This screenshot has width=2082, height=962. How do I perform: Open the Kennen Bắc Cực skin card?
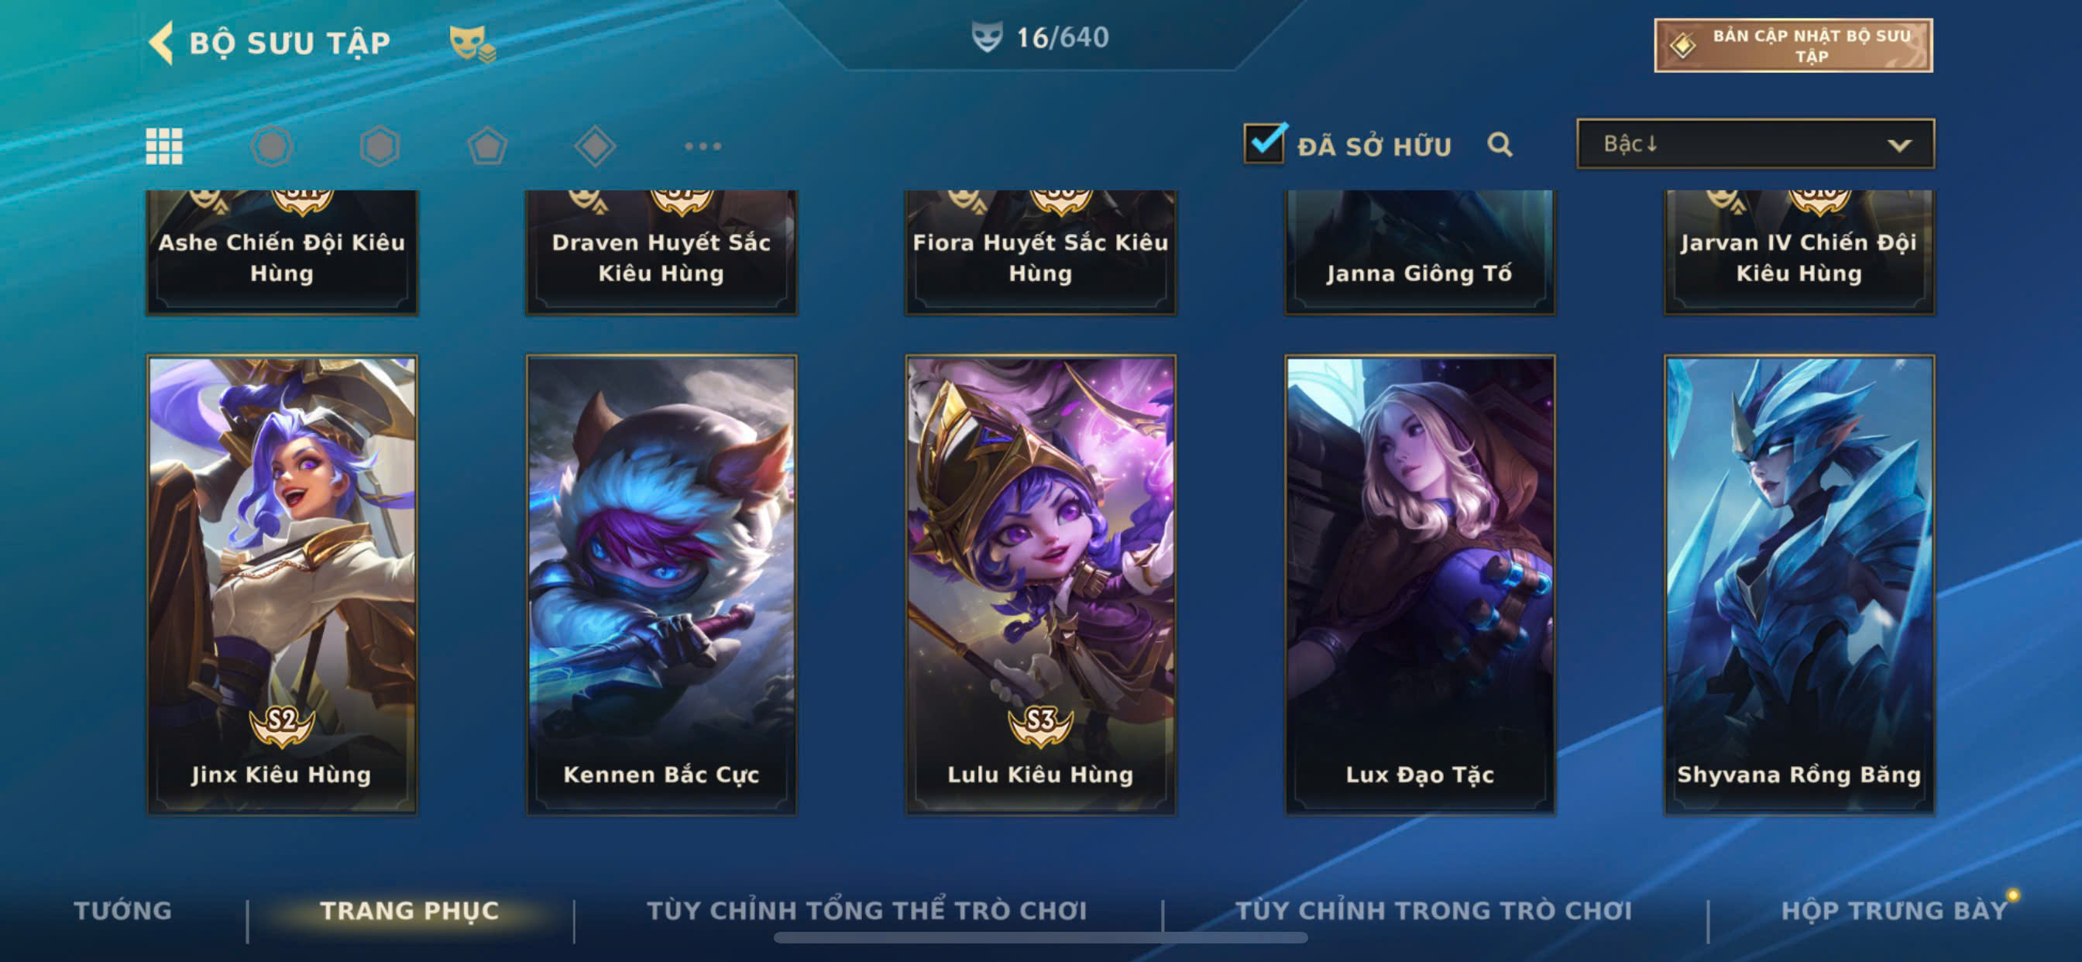point(661,585)
